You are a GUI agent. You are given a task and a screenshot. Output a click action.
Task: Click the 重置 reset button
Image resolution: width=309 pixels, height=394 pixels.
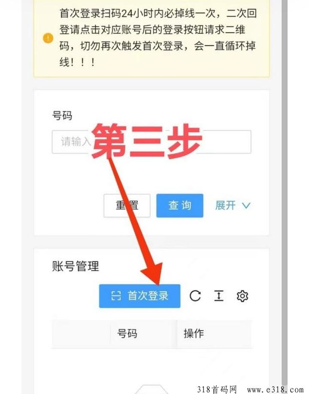tap(127, 206)
